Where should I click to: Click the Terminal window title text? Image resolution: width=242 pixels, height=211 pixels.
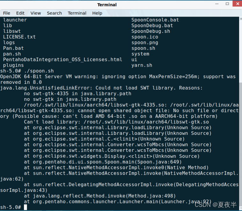point(107,5)
